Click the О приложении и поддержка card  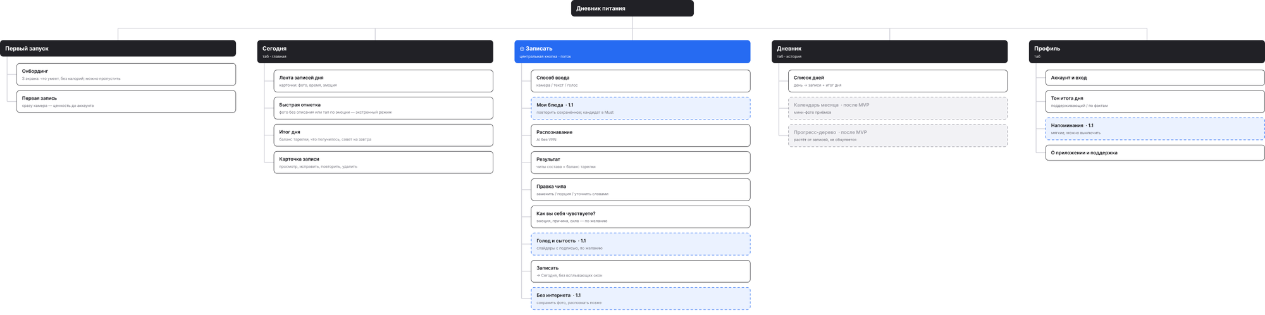click(1155, 152)
